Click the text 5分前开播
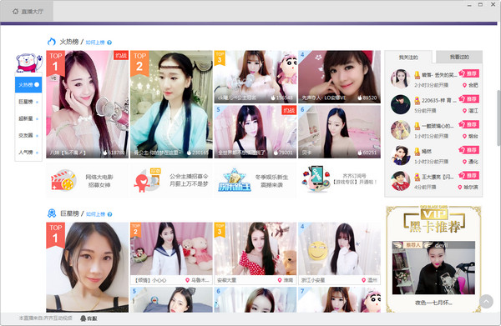 (425, 111)
